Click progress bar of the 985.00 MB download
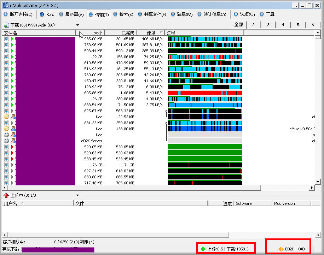Viewport: 324px width, 255px height. [205, 39]
